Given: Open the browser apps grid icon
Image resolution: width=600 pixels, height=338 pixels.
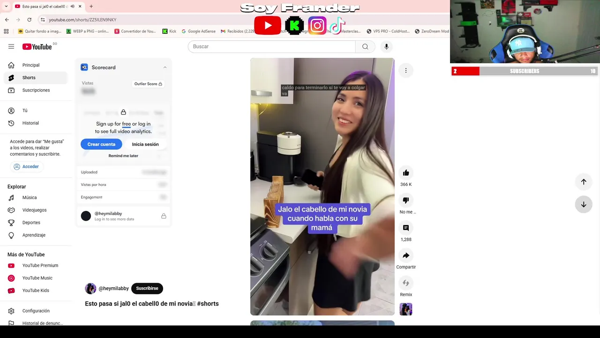Looking at the screenshot, I should [x=6, y=31].
